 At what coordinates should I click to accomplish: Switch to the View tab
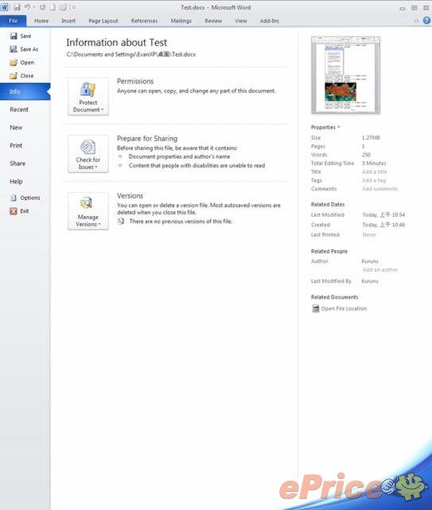tap(241, 21)
